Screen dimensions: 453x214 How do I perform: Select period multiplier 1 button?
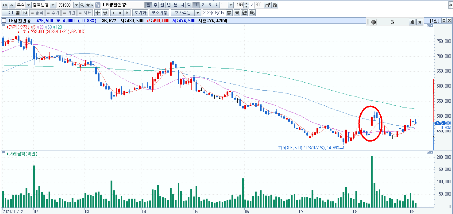point(196,5)
